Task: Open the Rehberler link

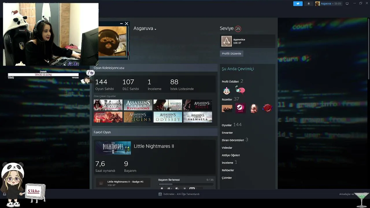Action: pos(228,170)
